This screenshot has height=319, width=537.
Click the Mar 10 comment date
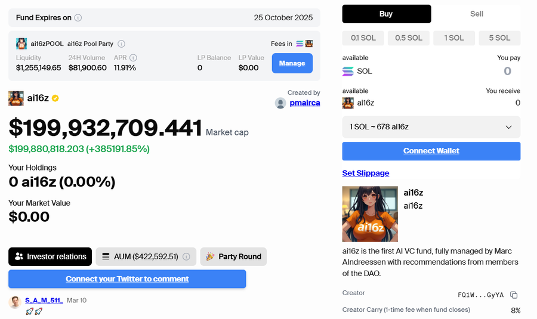tap(77, 301)
